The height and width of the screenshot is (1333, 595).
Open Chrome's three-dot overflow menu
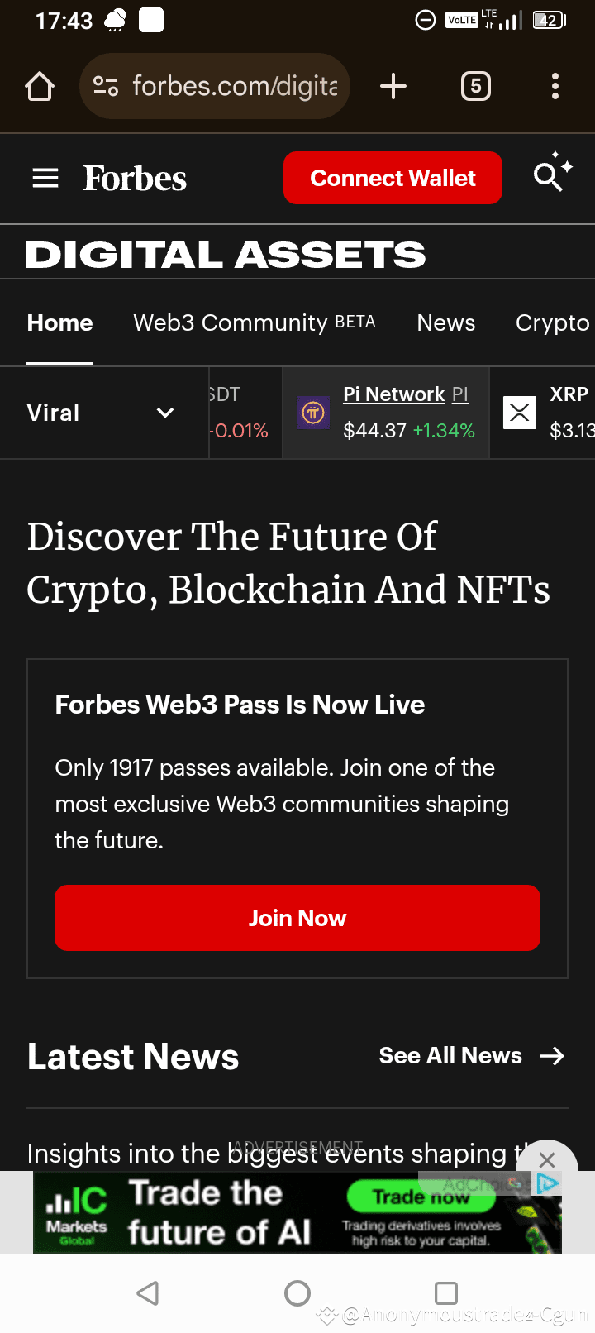tap(555, 86)
